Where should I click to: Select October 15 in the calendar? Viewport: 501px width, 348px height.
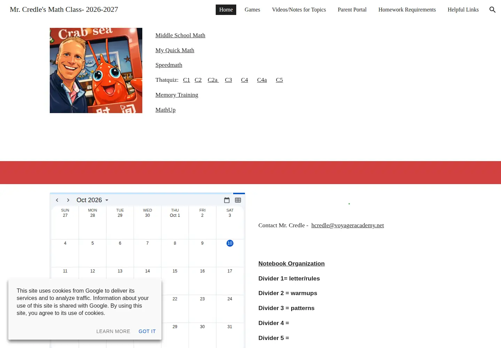pyautogui.click(x=175, y=271)
